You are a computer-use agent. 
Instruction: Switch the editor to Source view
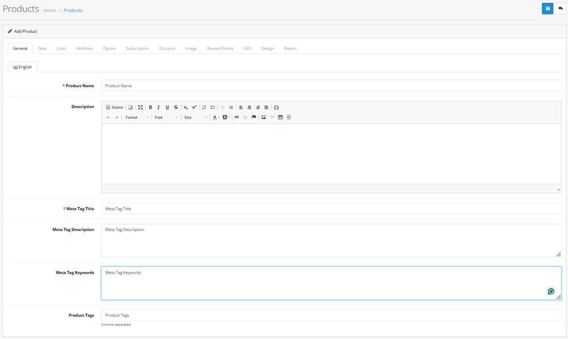tap(115, 107)
